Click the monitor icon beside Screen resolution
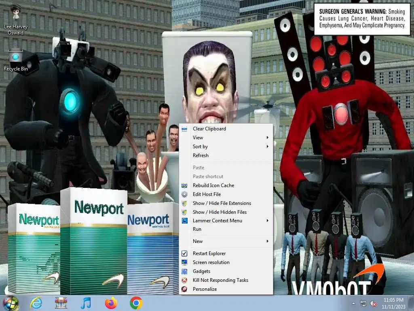 point(184,262)
